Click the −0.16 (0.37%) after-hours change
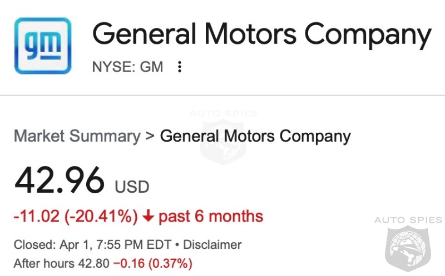 point(152,262)
